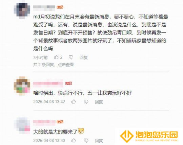The image size is (183, 145).
Task: Click the 泡泡岛乐园 watermark logo
Action: pos(149,136)
